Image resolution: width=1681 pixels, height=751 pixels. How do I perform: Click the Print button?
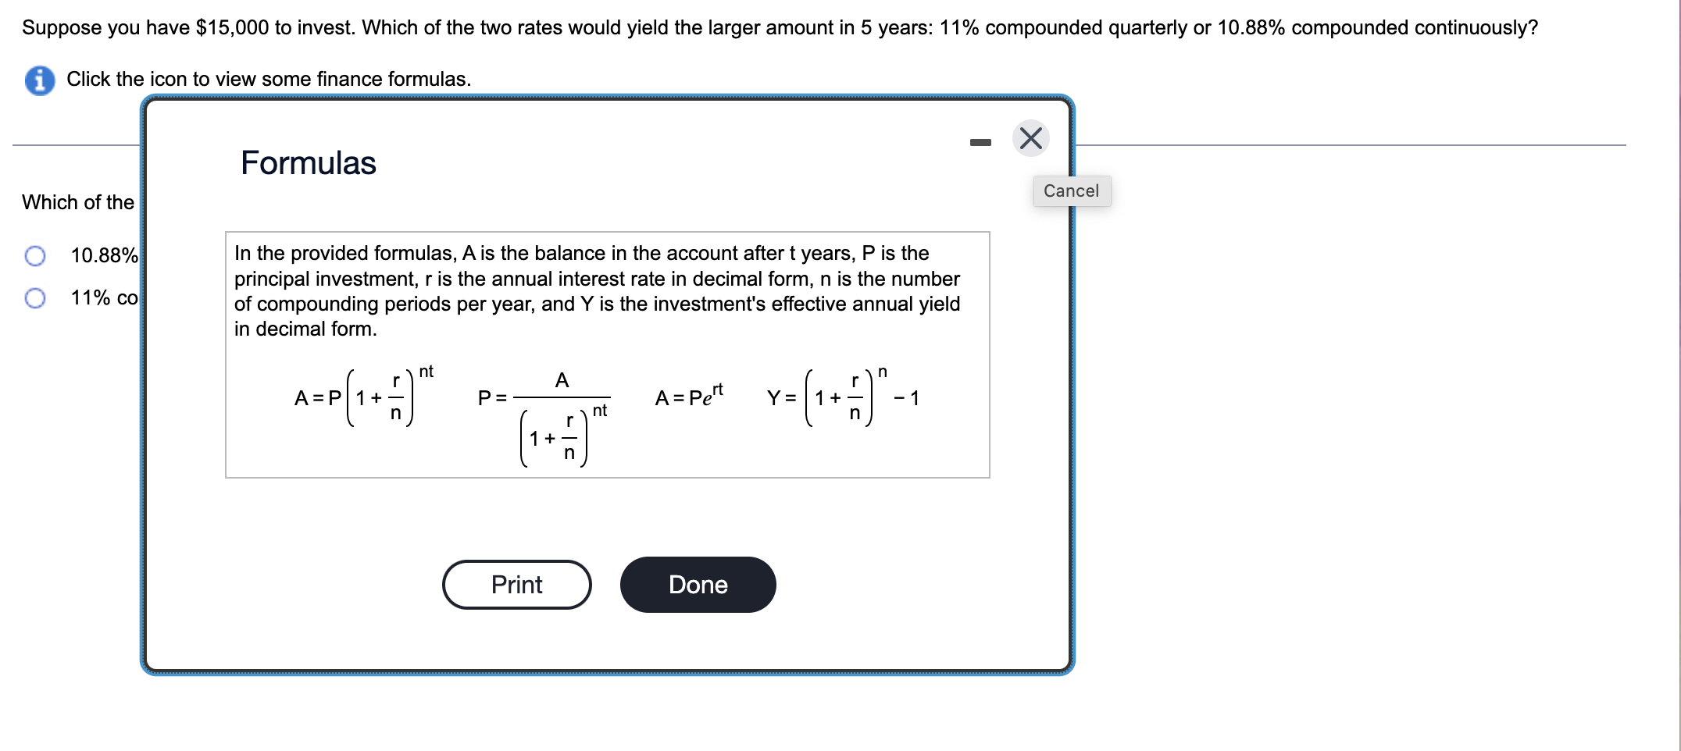coord(517,585)
